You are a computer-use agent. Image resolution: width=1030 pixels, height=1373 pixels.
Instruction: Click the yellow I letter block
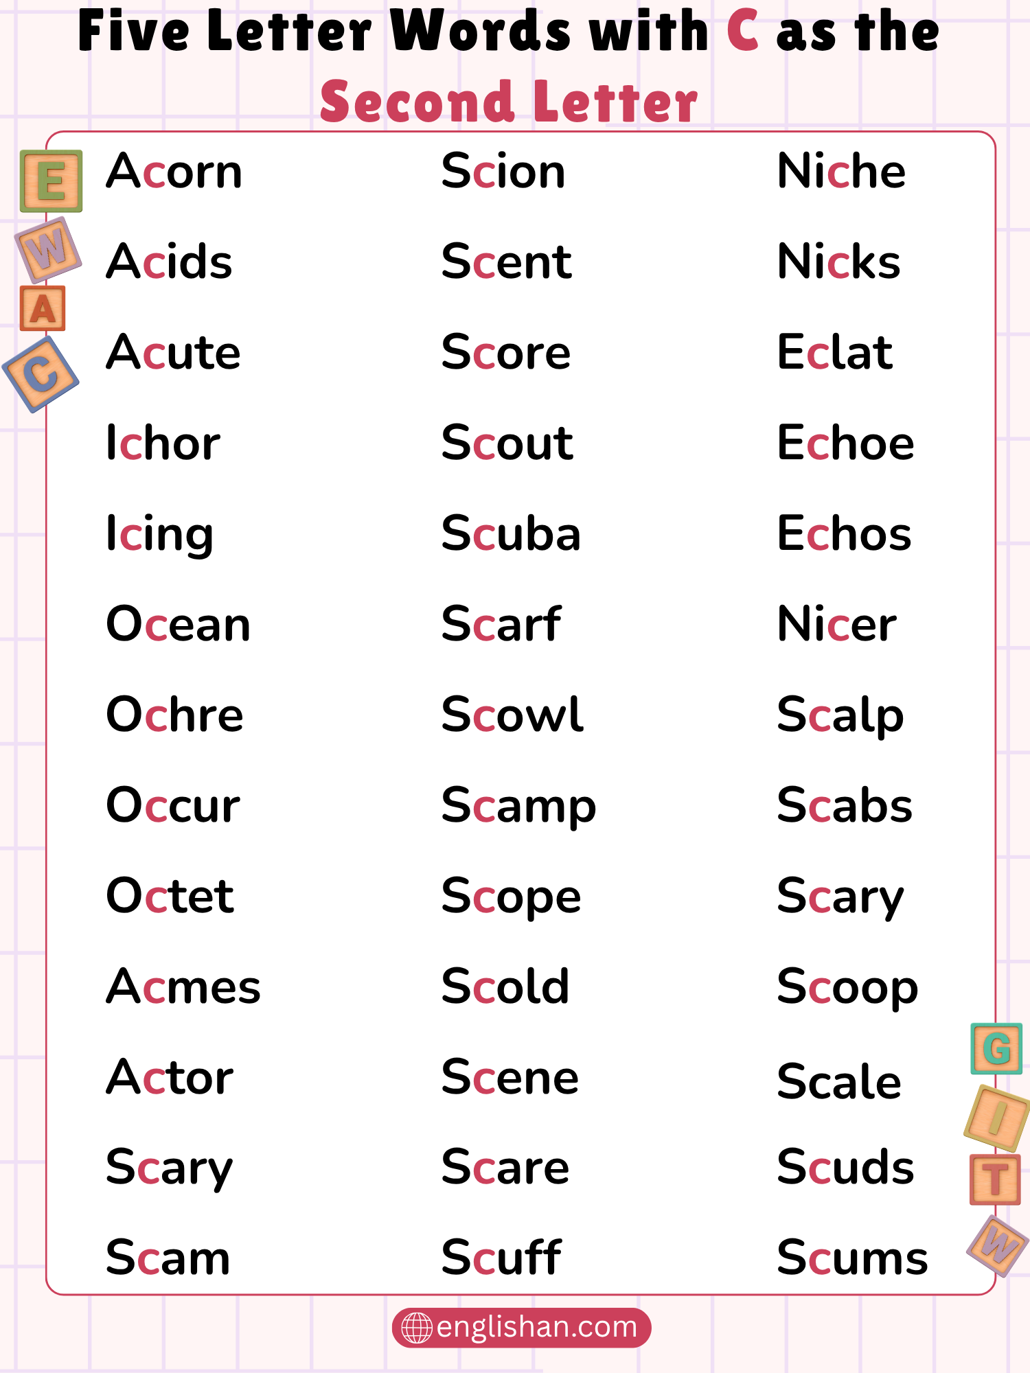click(996, 1118)
